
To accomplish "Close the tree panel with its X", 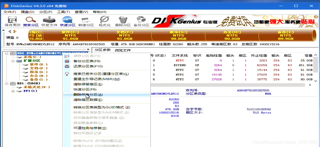I will point(88,50).
